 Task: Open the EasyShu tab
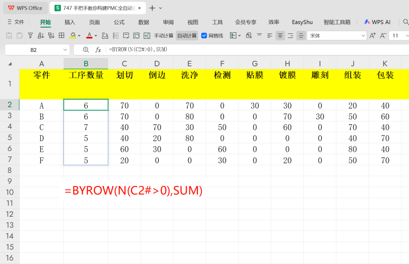coord(302,22)
